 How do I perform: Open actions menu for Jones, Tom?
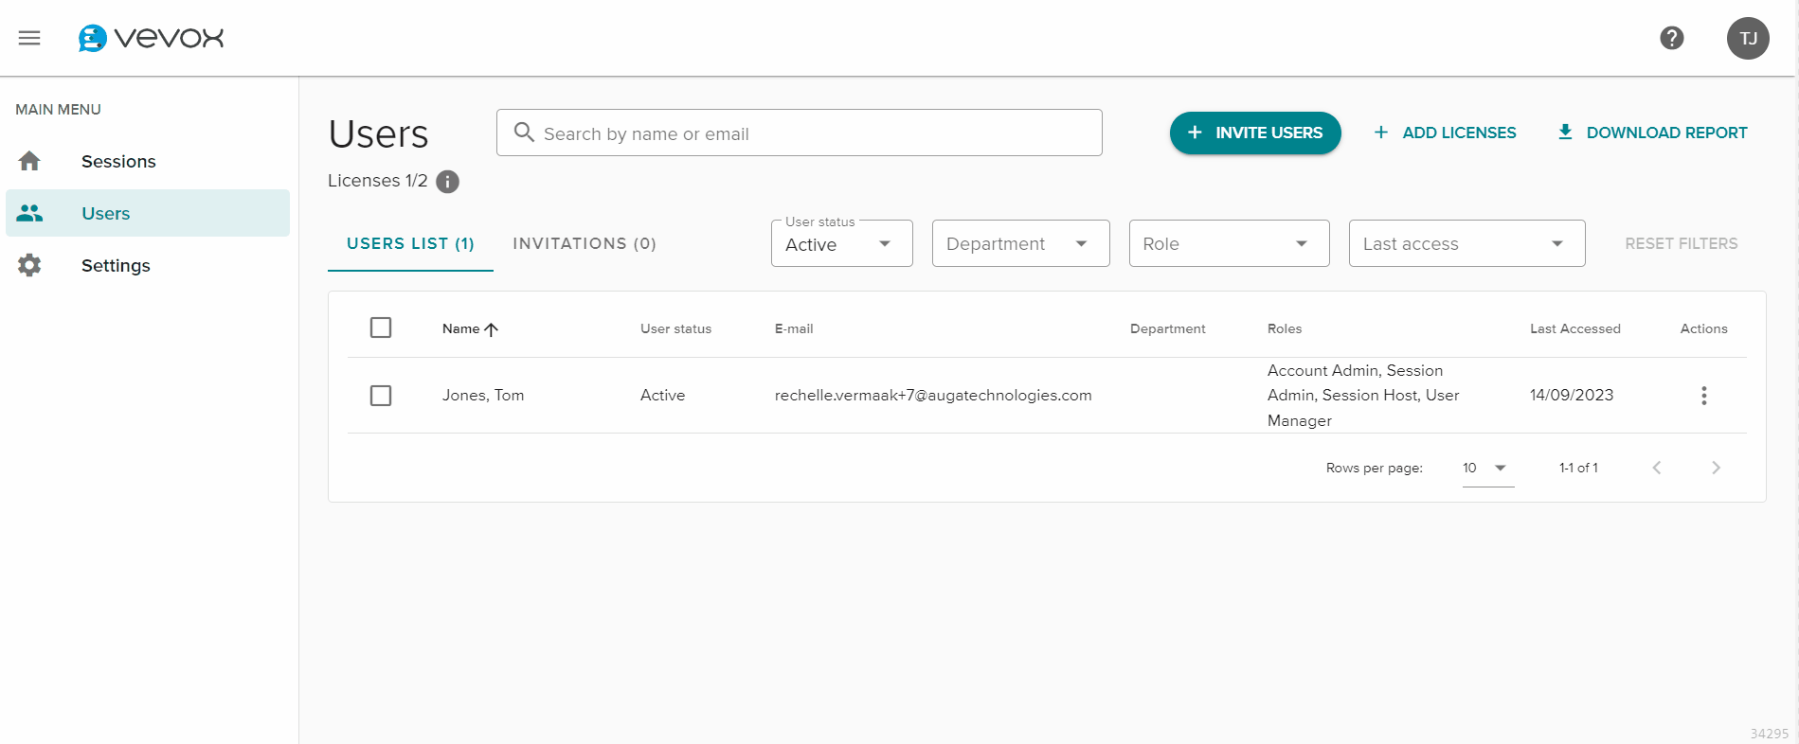pyautogui.click(x=1703, y=396)
